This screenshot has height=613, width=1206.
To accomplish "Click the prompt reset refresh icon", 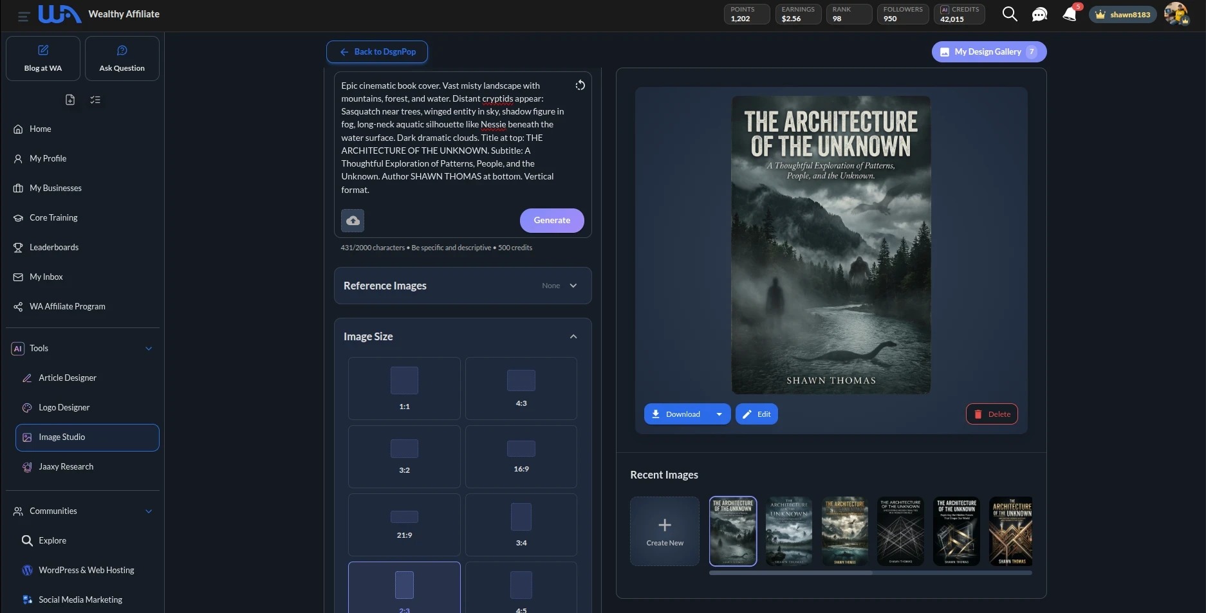I will [x=580, y=86].
